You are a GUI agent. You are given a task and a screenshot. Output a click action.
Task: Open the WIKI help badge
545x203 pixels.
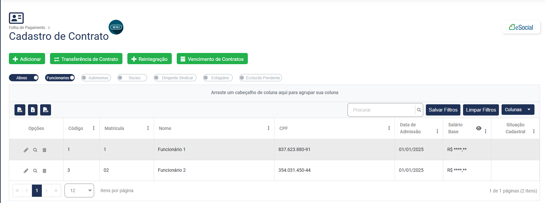coord(116,27)
